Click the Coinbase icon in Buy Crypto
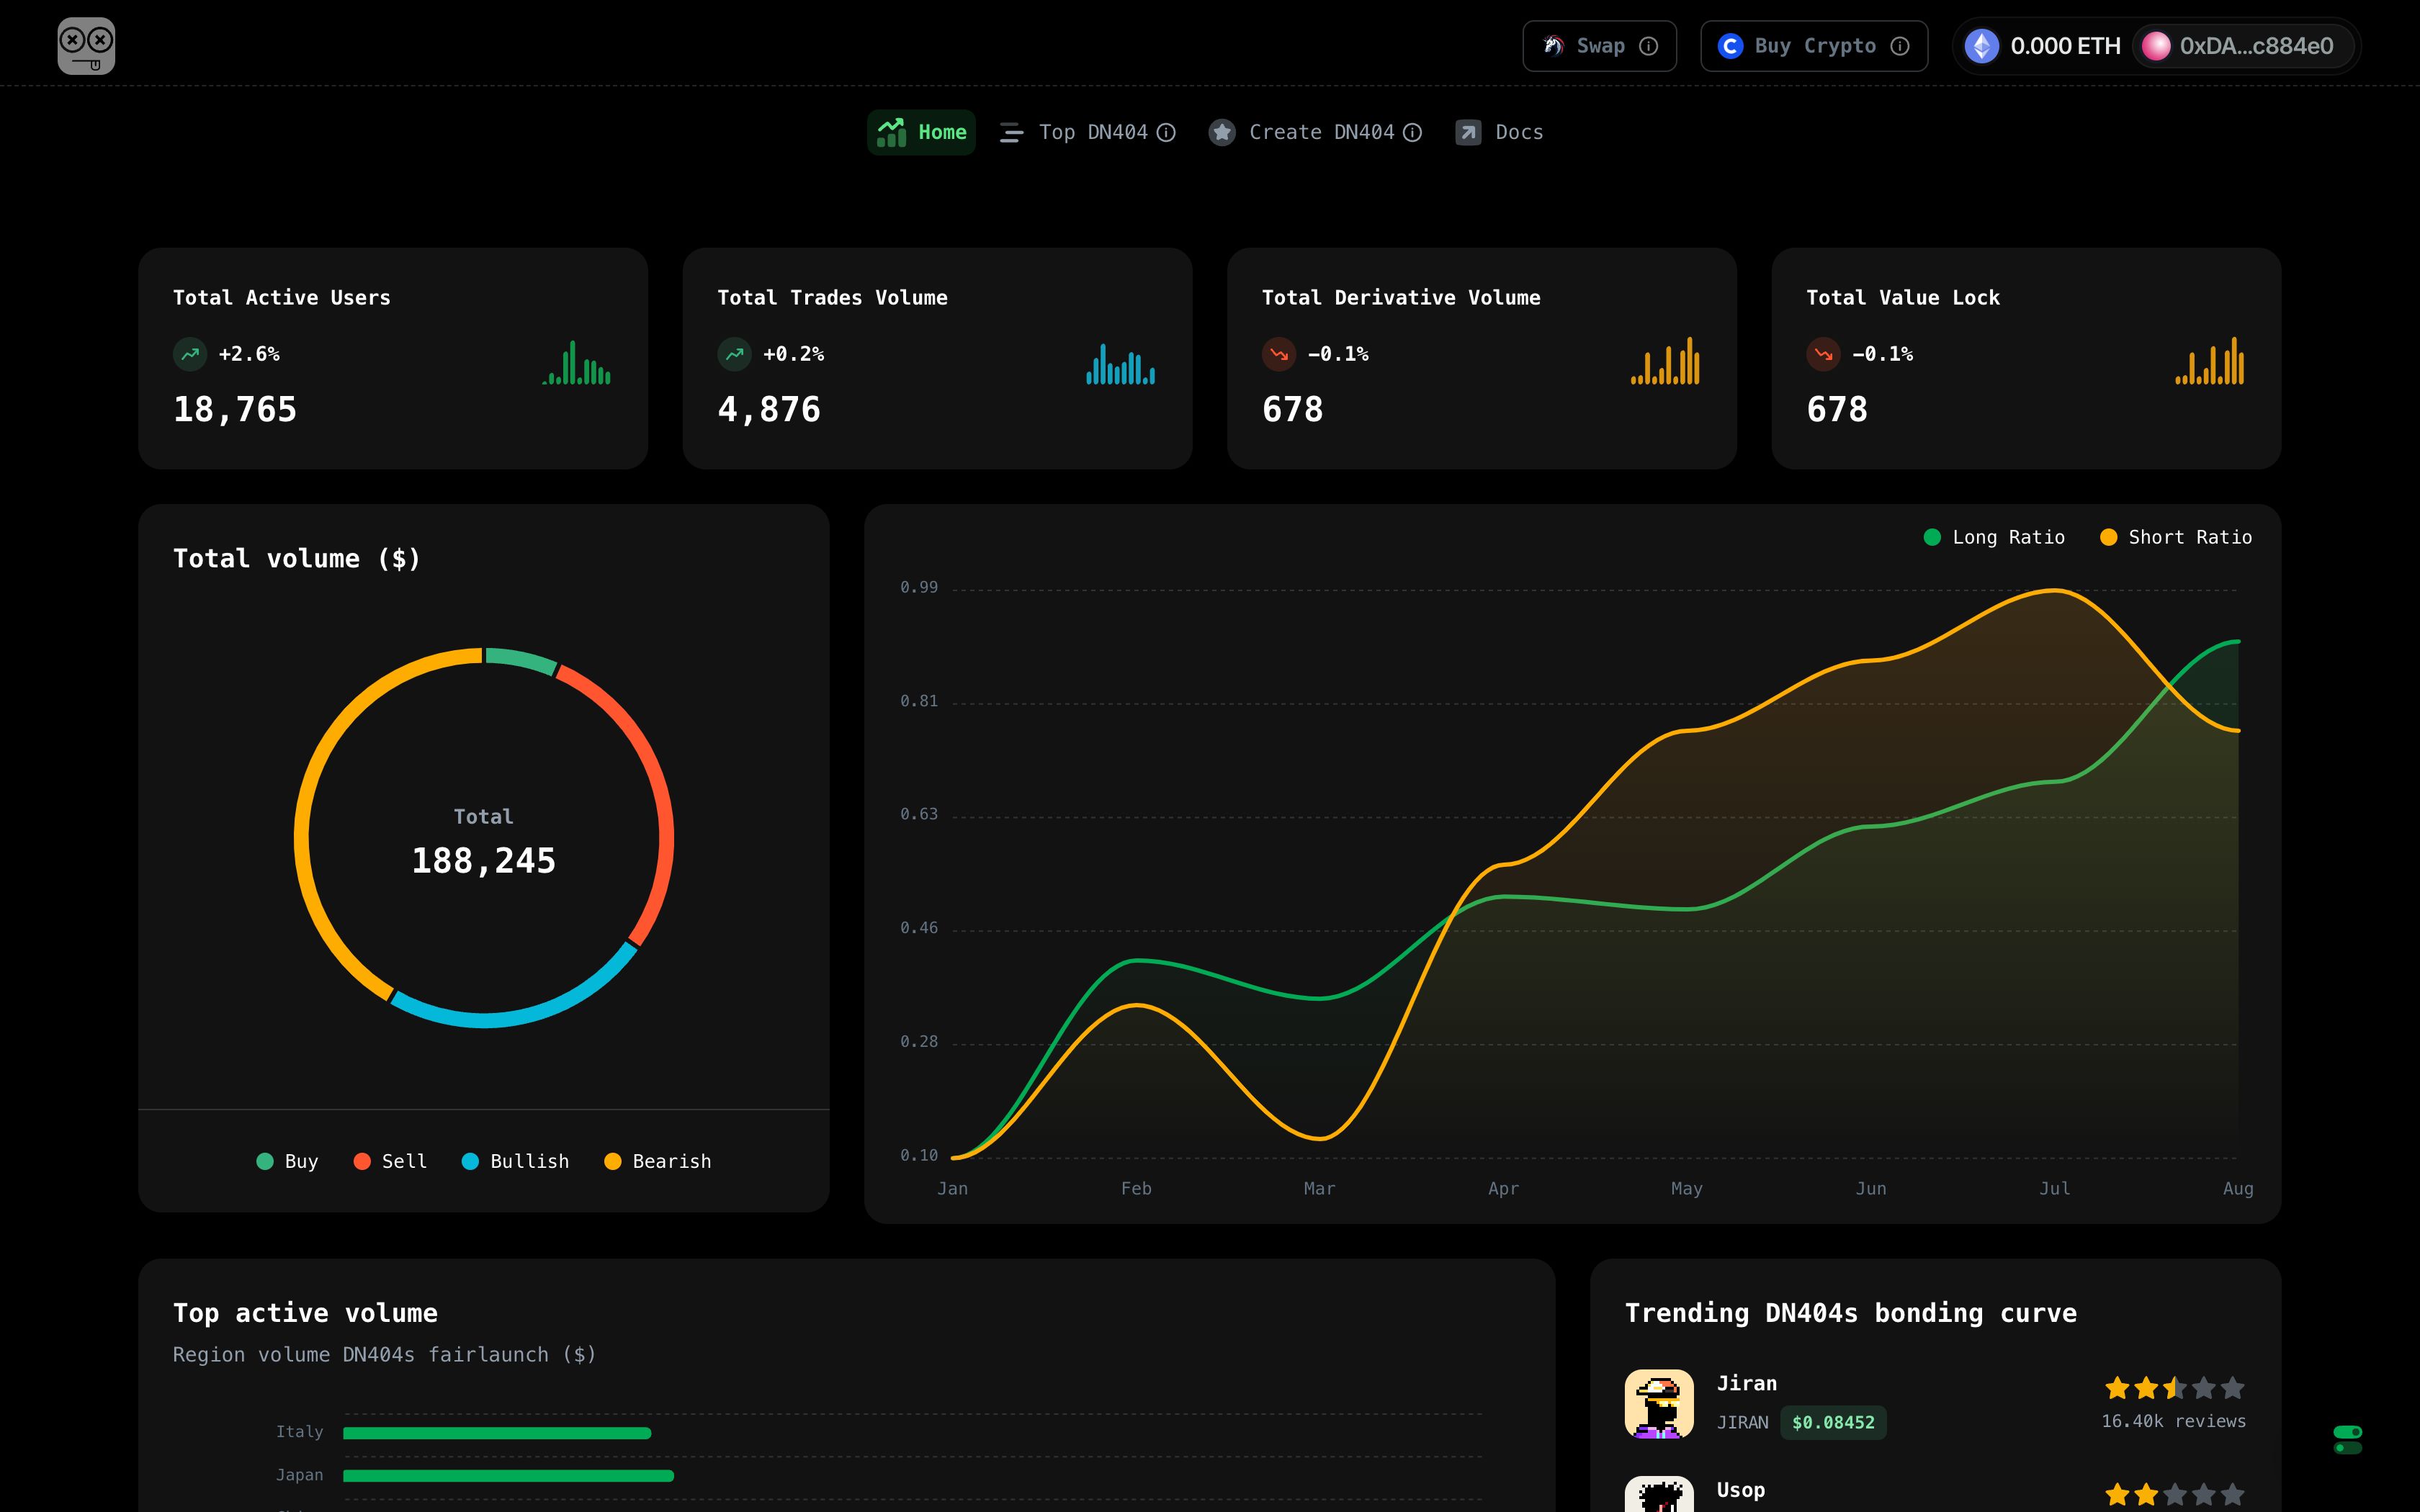 click(1730, 46)
